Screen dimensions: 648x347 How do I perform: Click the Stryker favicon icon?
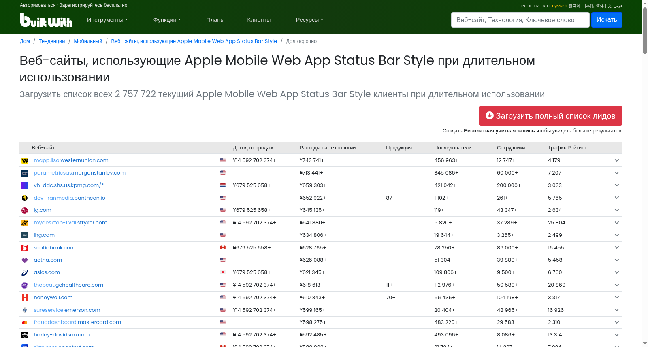[25, 223]
